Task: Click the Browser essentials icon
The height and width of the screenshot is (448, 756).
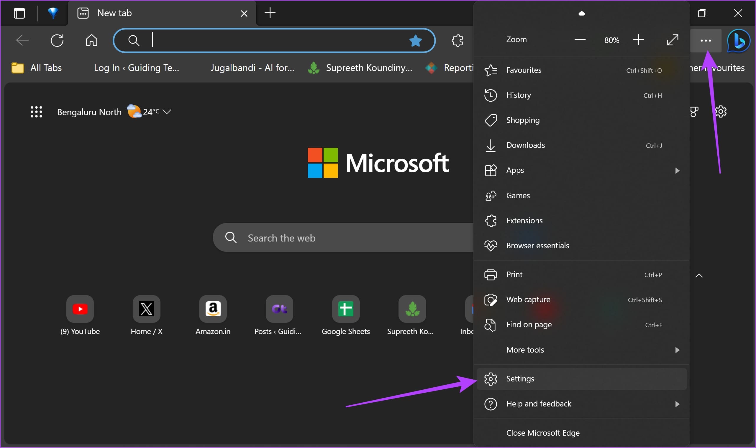Action: point(490,245)
